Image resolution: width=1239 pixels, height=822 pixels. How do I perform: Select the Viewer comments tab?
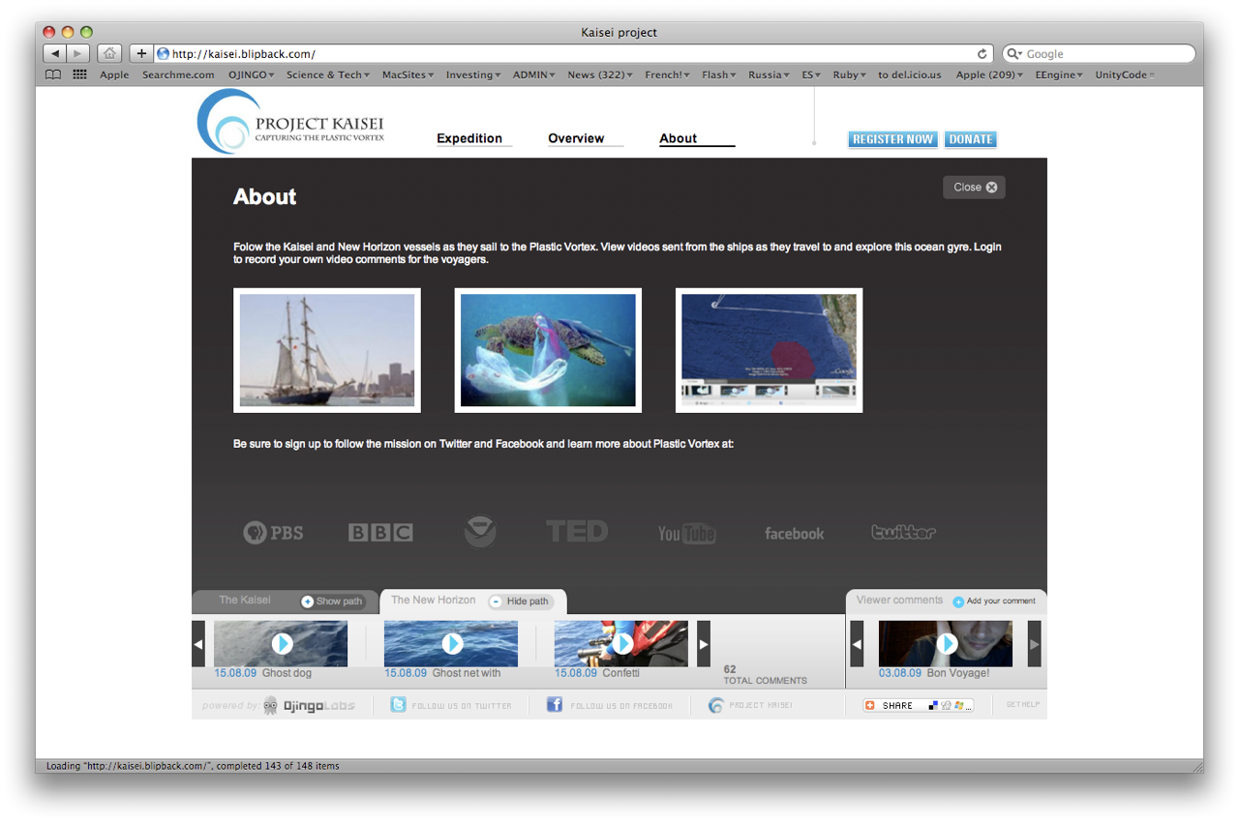899,601
